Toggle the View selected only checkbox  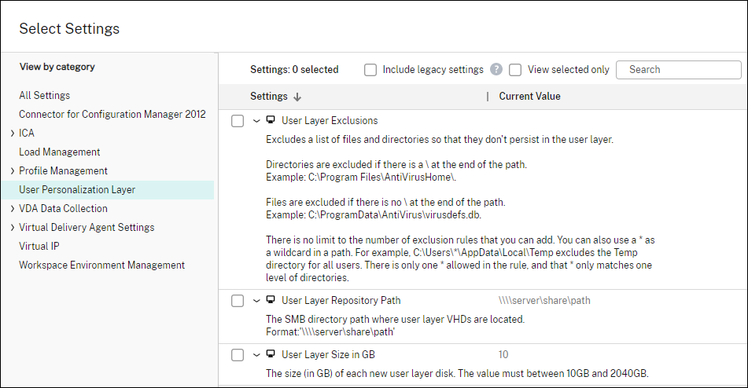click(516, 70)
